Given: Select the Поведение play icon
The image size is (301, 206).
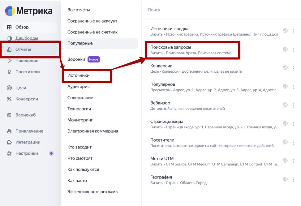Looking at the screenshot, I should pos(9,61).
